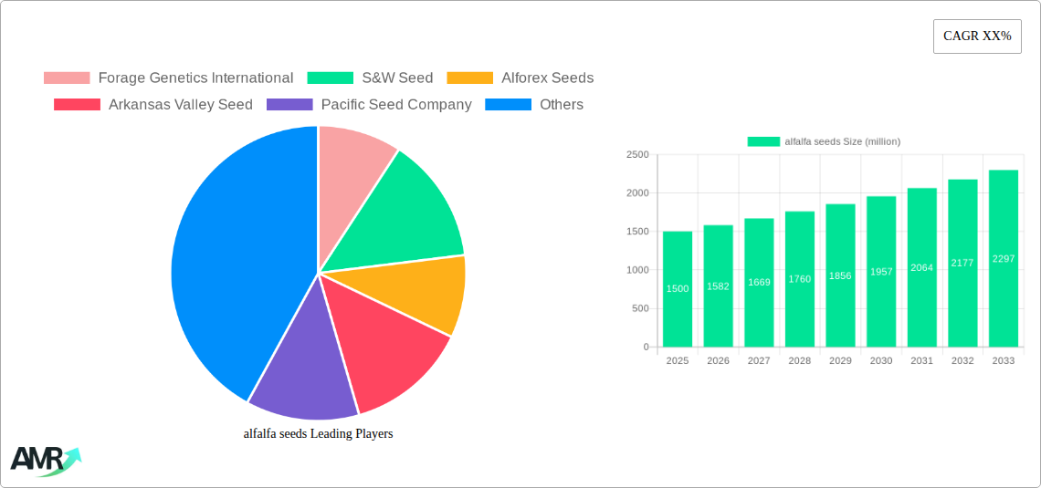Screen dimensions: 1041x488
Task: Toggle S&W Seed legend entry
Action: (370, 78)
